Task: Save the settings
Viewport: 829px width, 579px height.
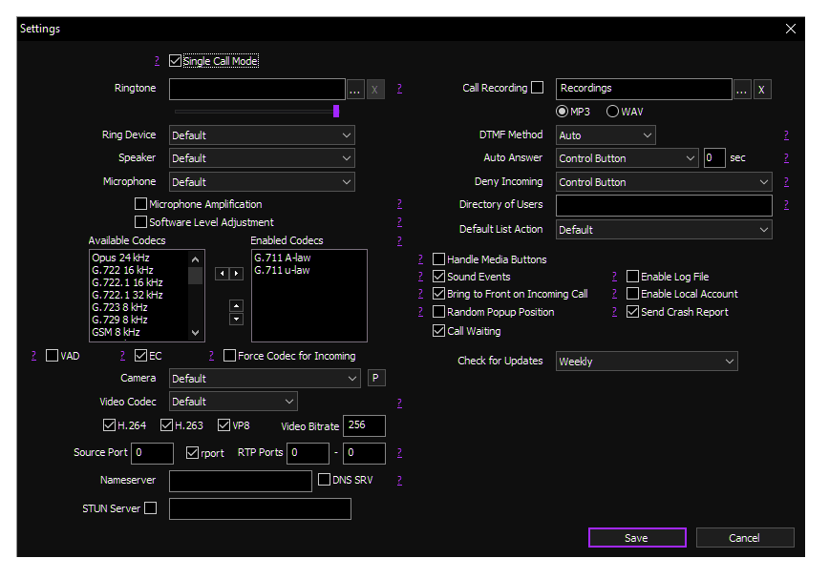Action: (637, 538)
